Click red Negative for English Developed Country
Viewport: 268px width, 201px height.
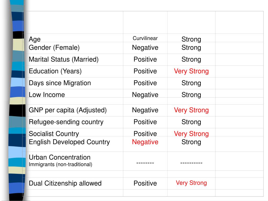[x=145, y=142]
